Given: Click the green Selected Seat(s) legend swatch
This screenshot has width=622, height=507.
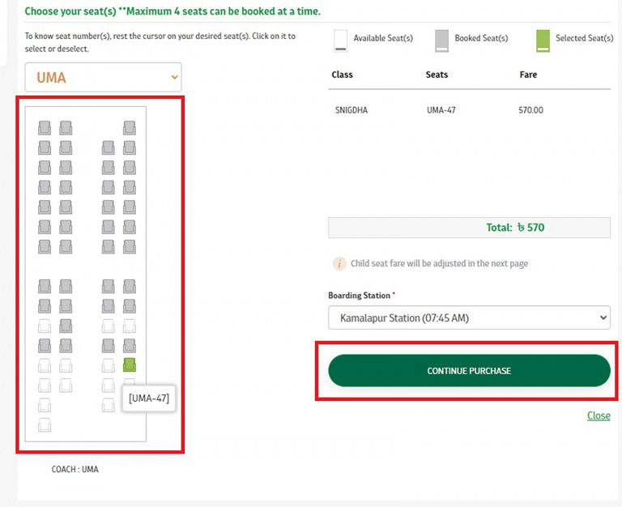Looking at the screenshot, I should point(543,40).
